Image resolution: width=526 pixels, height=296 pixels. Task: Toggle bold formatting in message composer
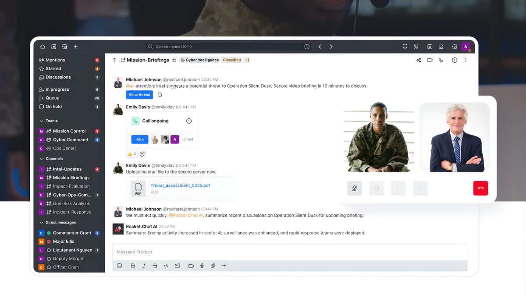(x=133, y=266)
